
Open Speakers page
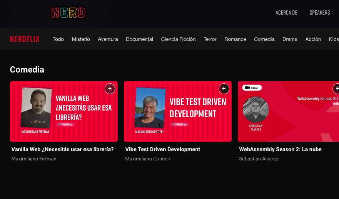pyautogui.click(x=319, y=13)
